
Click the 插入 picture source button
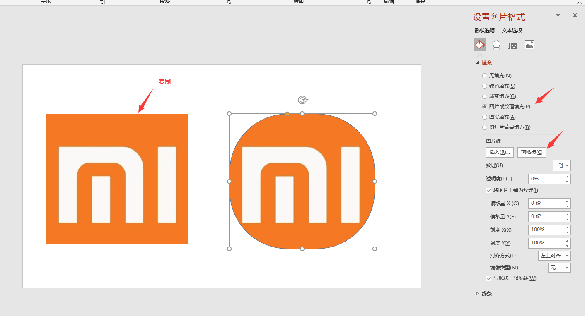tap(500, 152)
